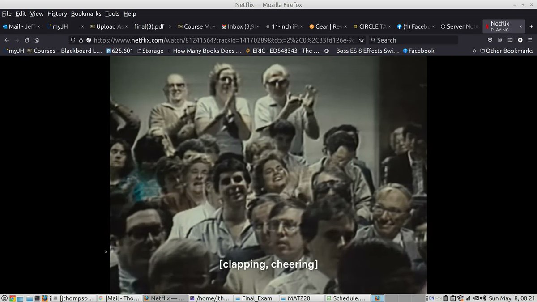Switch to Schedule taskbar window
The height and width of the screenshot is (302, 537).
pos(347,298)
